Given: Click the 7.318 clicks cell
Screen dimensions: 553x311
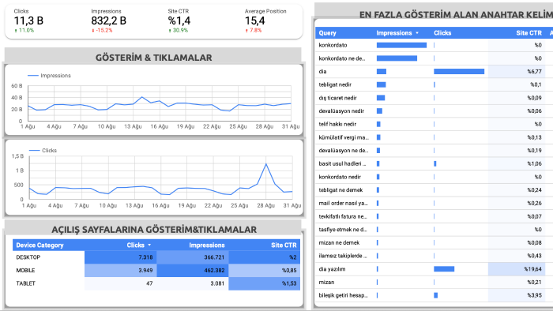Looking at the screenshot, I should [121, 257].
